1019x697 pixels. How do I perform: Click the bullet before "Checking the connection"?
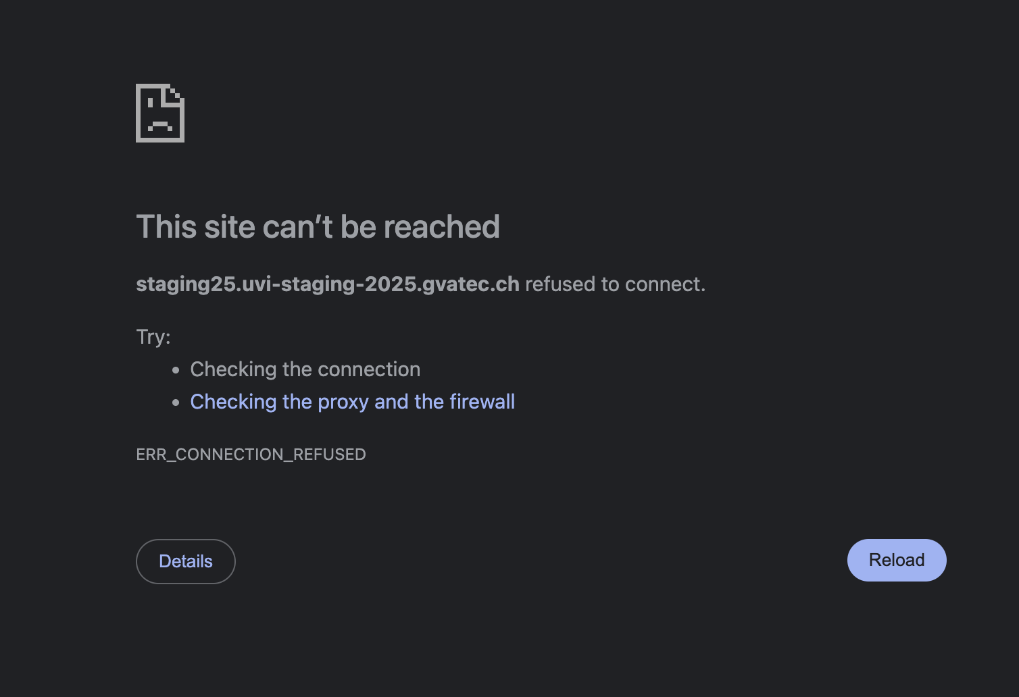[x=176, y=370]
